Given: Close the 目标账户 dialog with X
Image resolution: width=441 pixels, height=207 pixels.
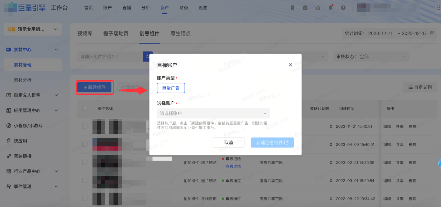Looking at the screenshot, I should [290, 65].
